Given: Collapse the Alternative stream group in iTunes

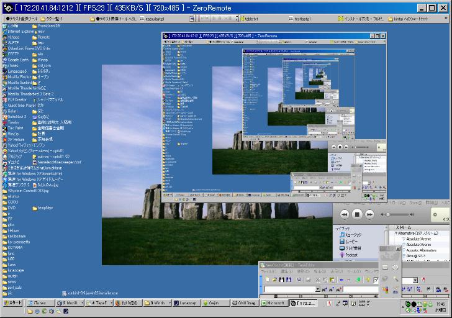Looking at the screenshot, I should pos(396,233).
